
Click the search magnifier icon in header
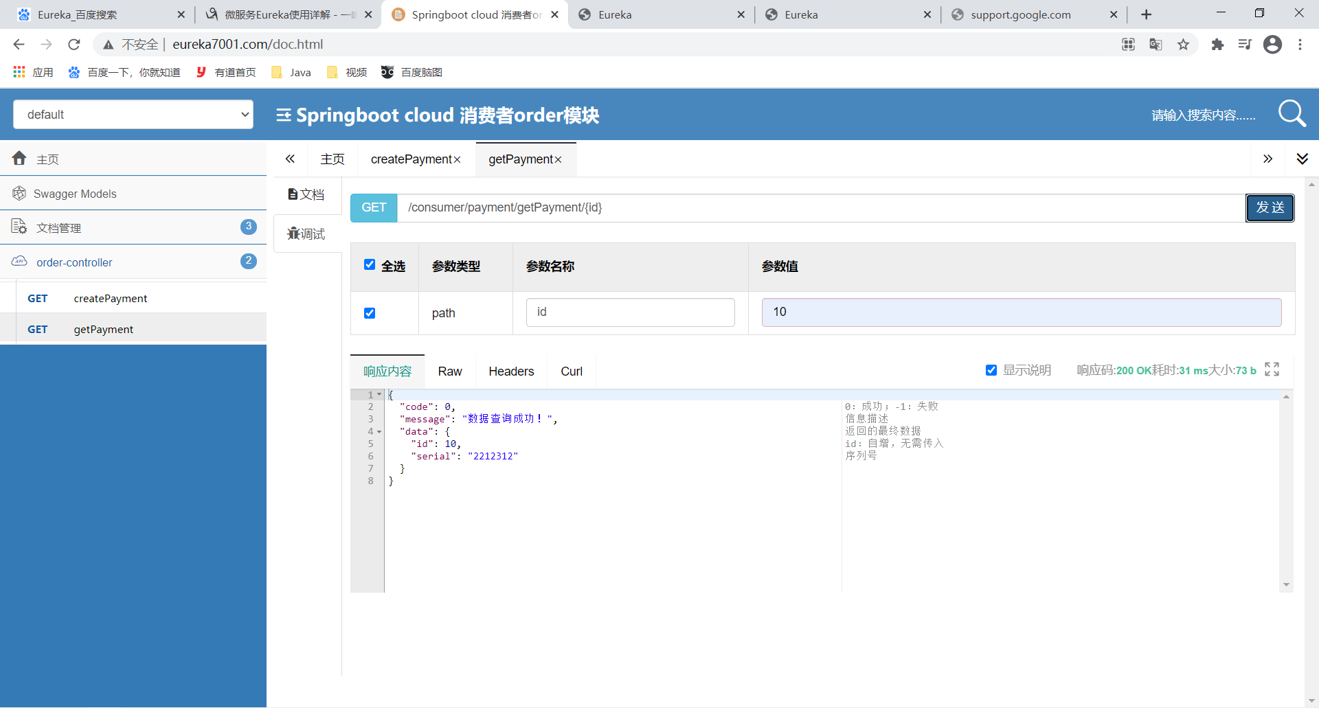pyautogui.click(x=1292, y=114)
